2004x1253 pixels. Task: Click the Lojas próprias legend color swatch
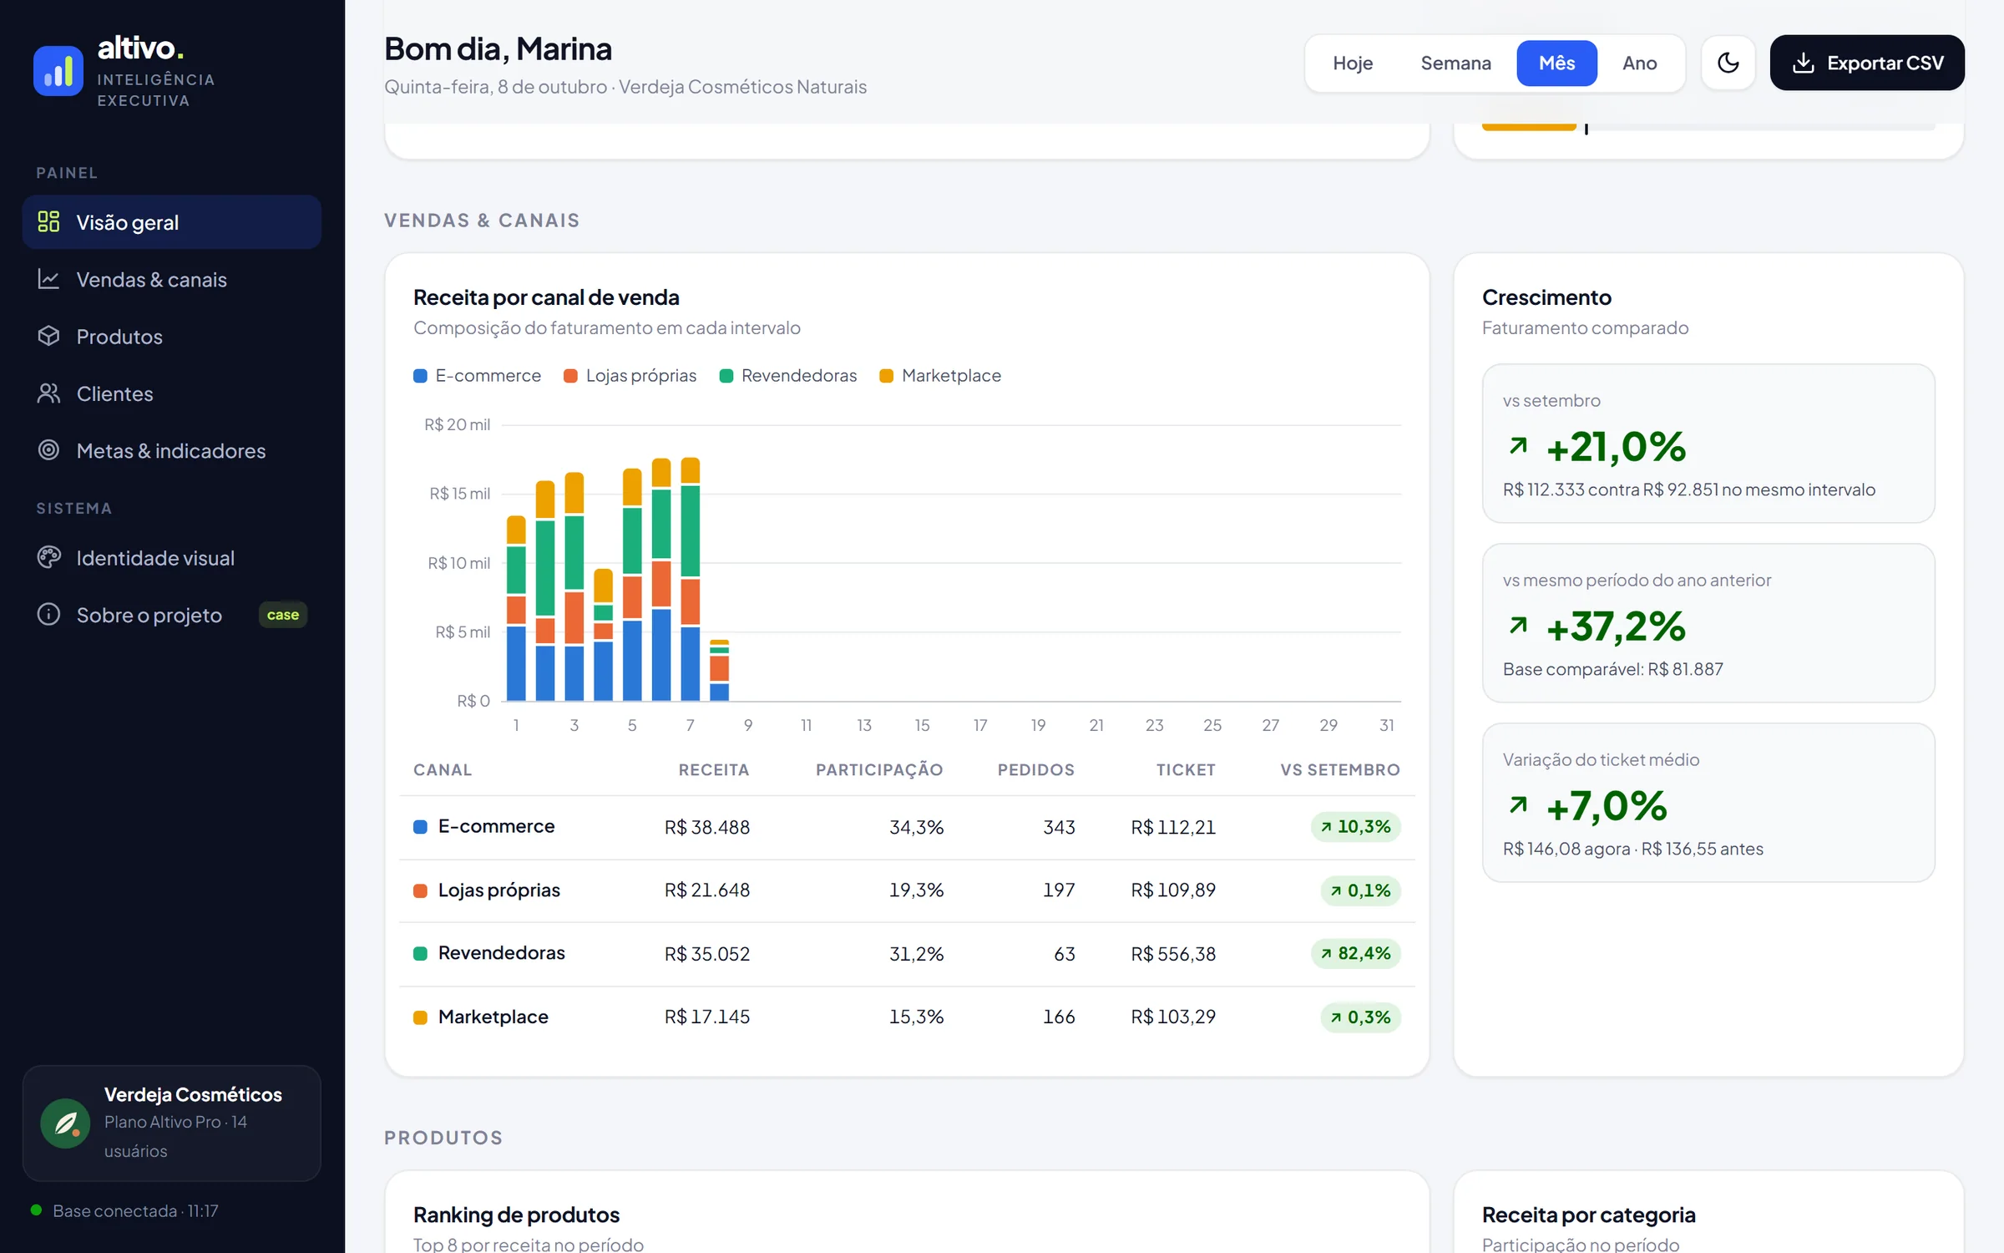point(570,376)
